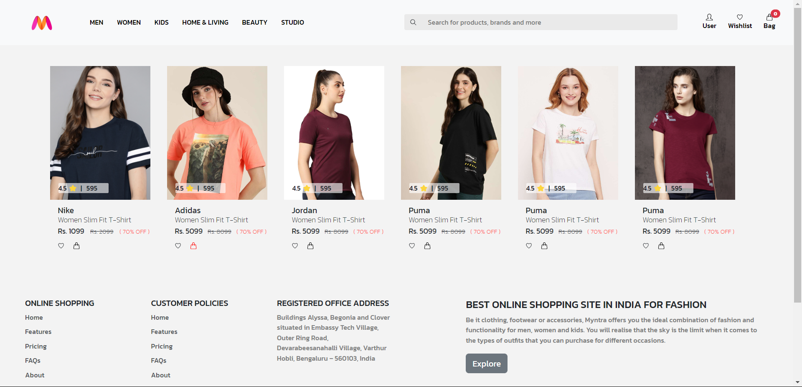Open FAQs link under Customer Policies
Viewport: 802px width, 387px height.
159,361
